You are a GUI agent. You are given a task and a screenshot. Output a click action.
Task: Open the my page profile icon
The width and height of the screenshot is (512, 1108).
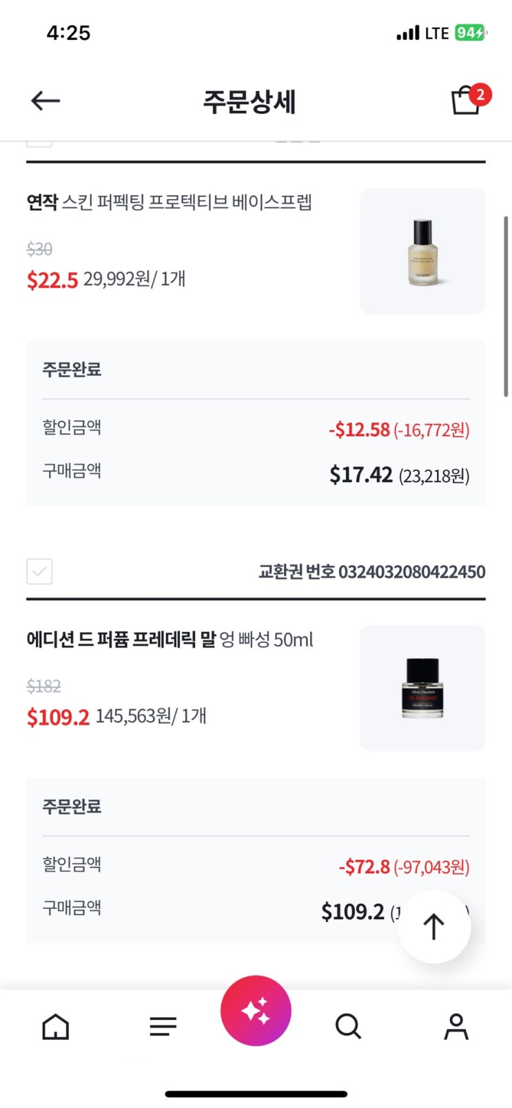pyautogui.click(x=455, y=1026)
